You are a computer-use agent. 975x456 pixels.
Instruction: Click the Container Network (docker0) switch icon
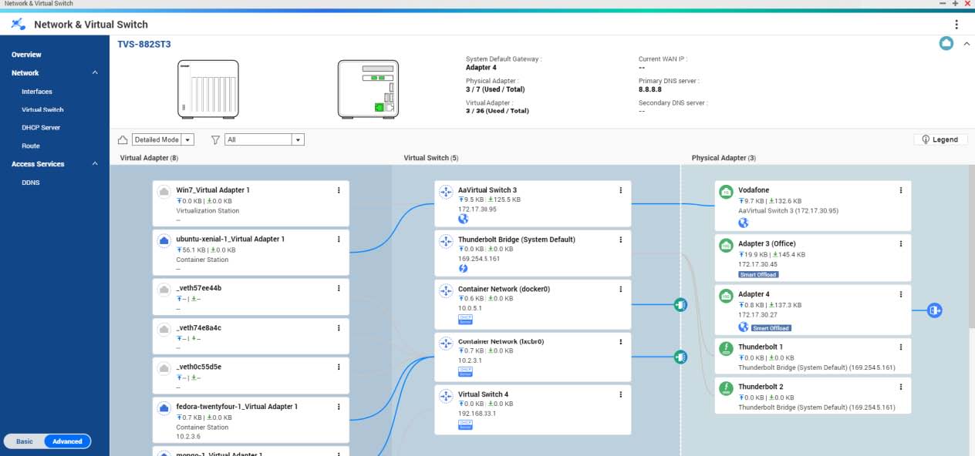[445, 290]
